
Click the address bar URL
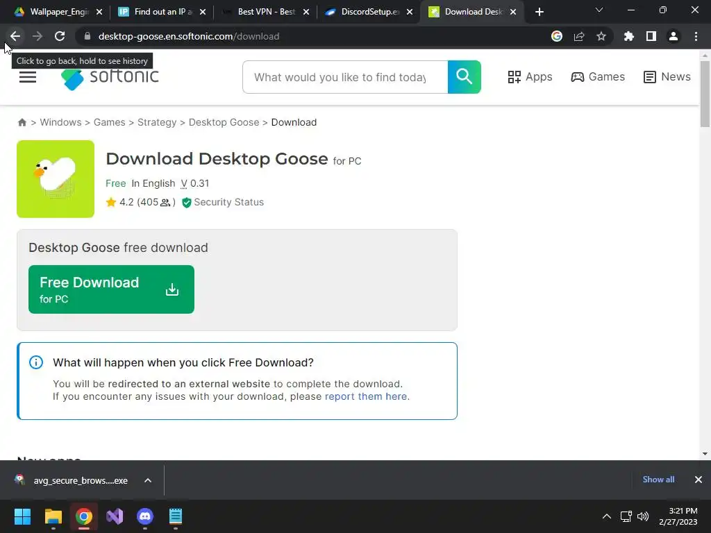[189, 36]
